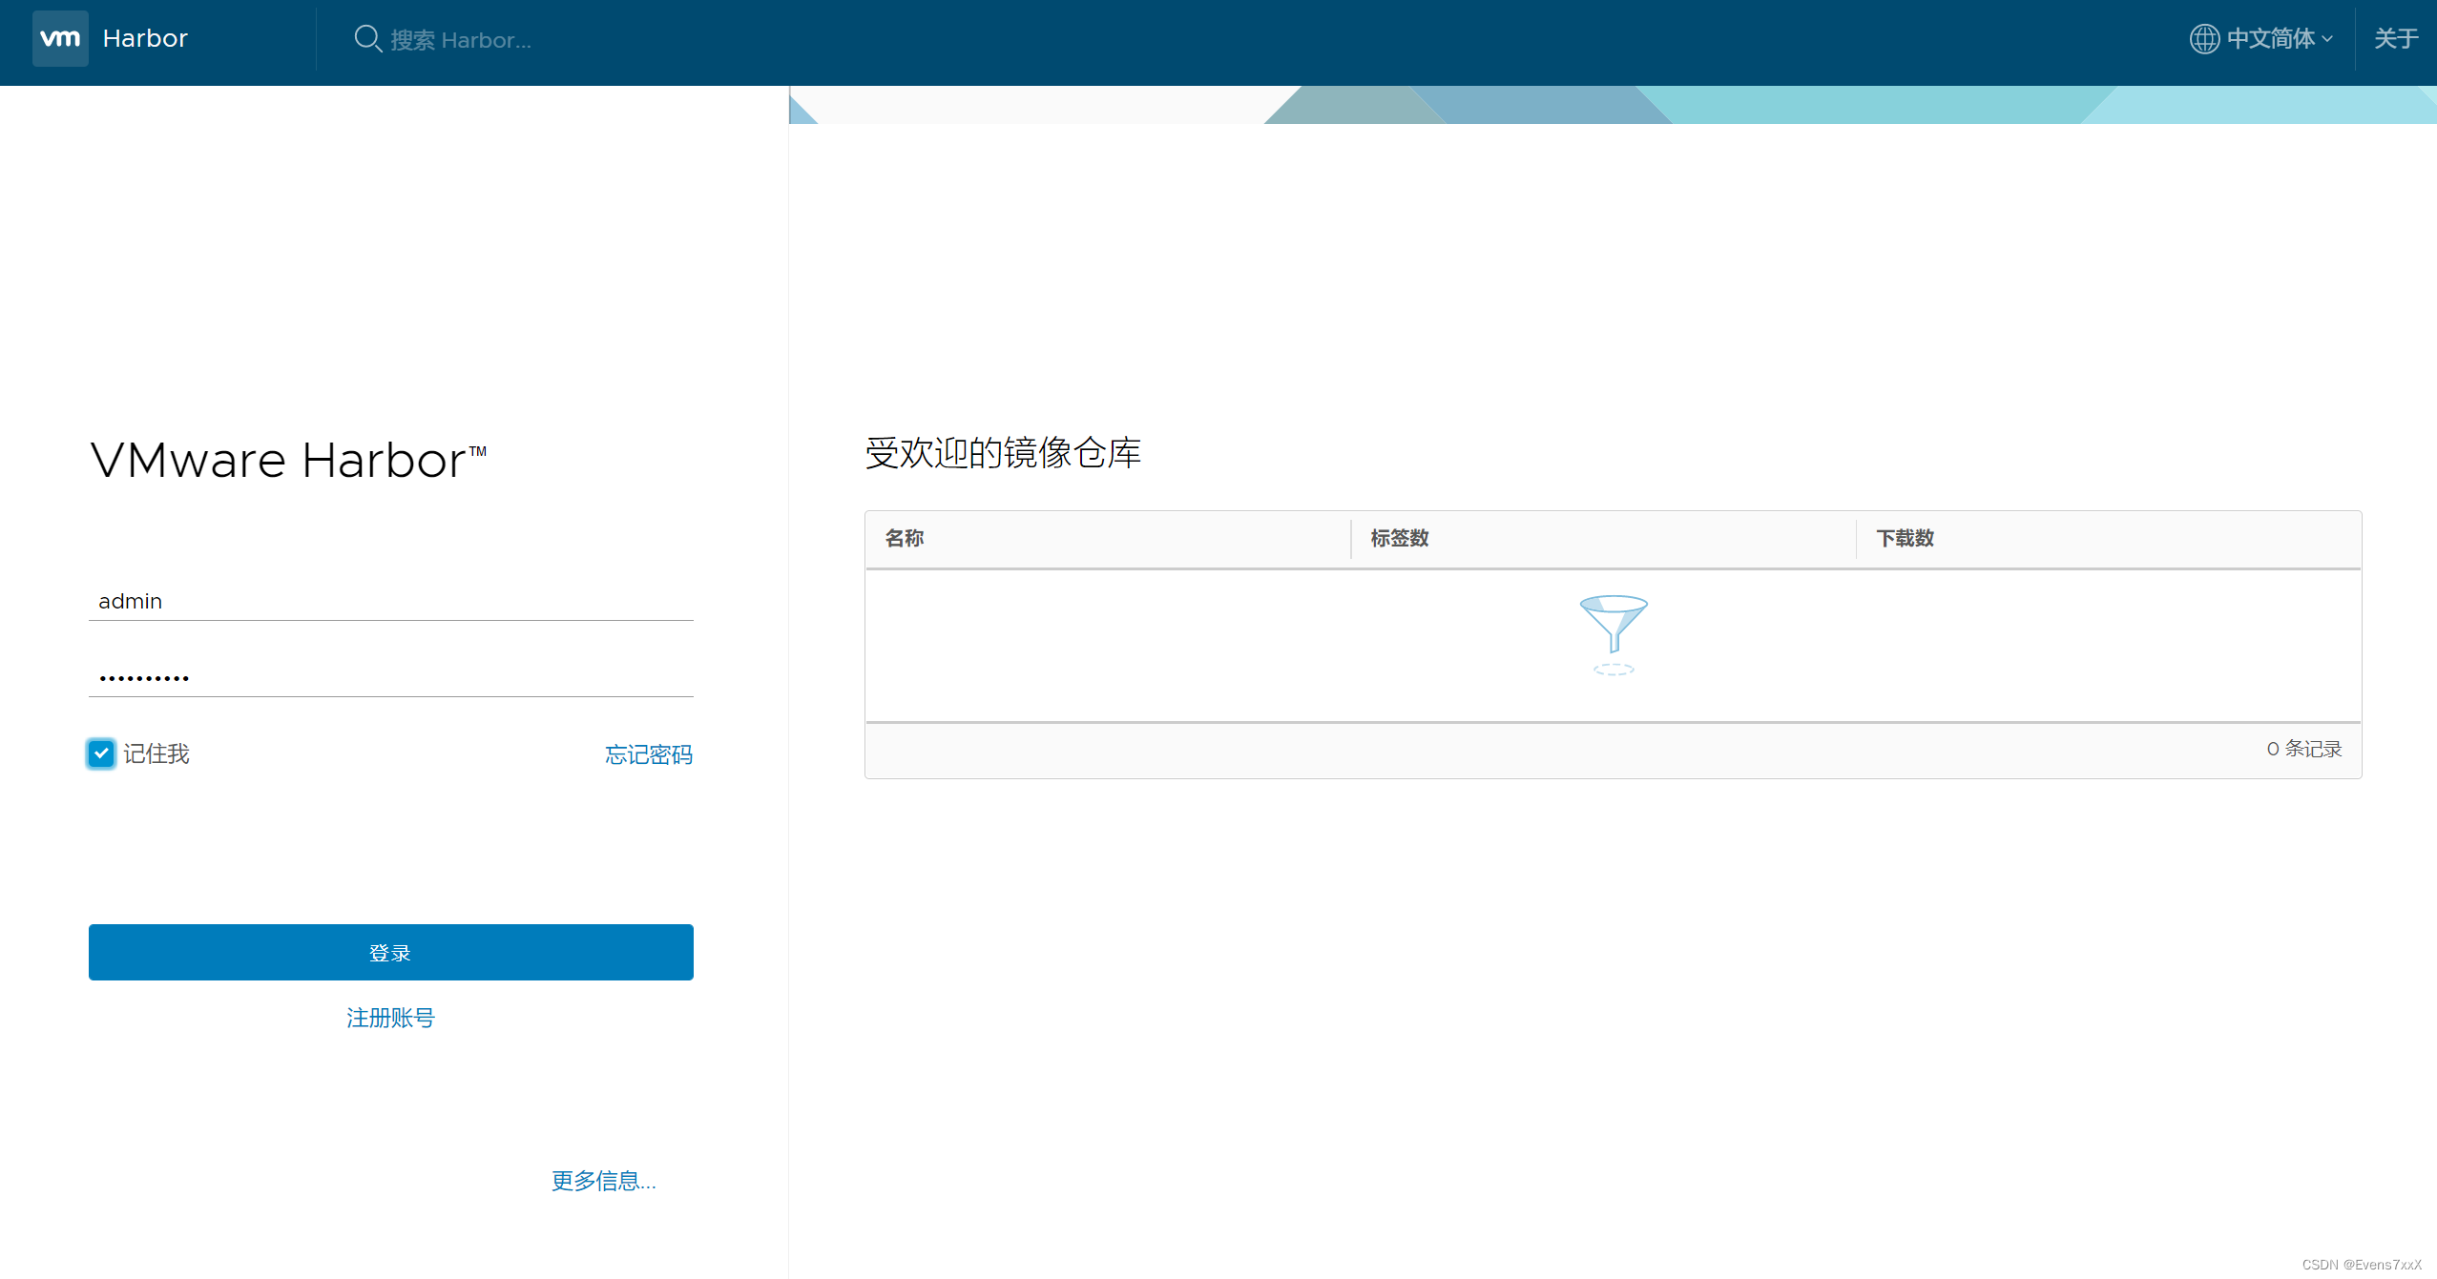Click the 搜索 Harbor search box
The width and height of the screenshot is (2437, 1279).
pos(460,40)
